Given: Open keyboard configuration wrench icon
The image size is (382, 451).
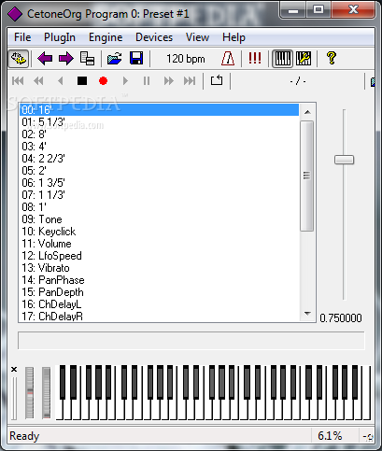Looking at the screenshot, I should tap(304, 59).
